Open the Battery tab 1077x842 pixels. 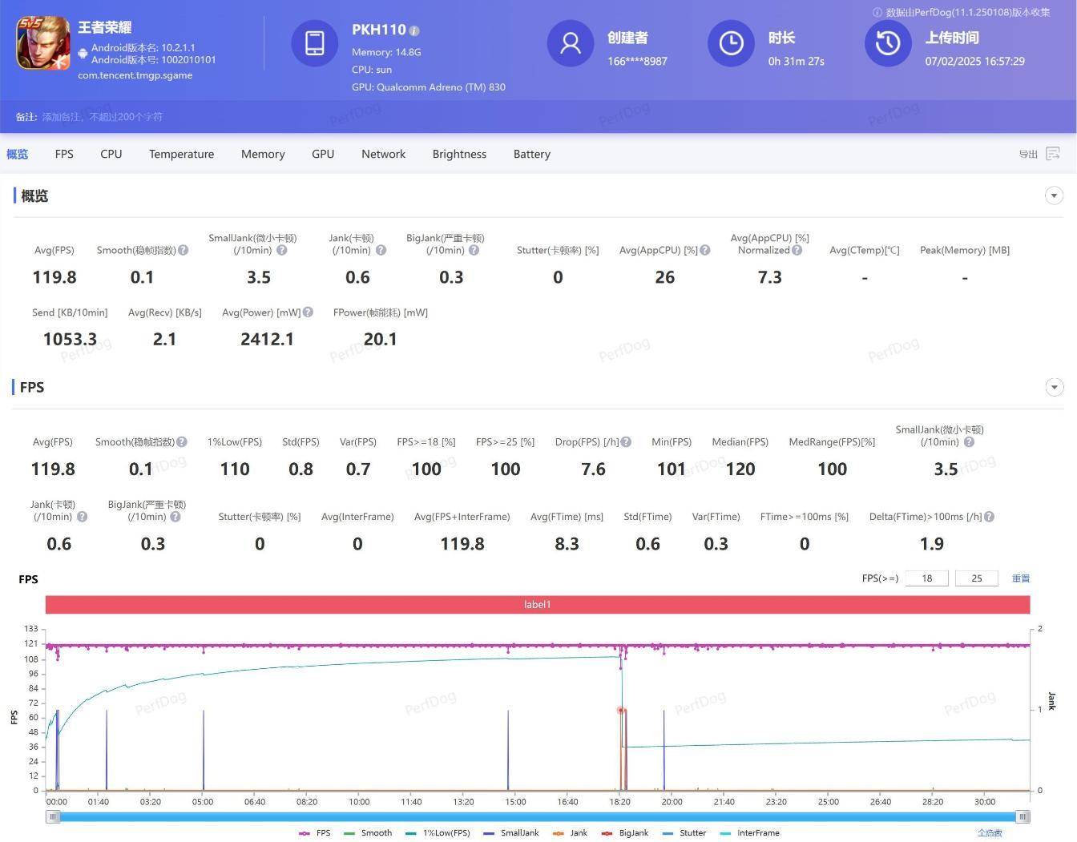point(531,154)
